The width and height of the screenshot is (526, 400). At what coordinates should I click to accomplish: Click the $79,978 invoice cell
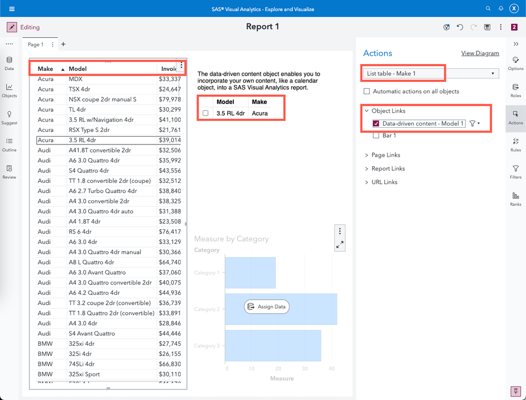170,99
